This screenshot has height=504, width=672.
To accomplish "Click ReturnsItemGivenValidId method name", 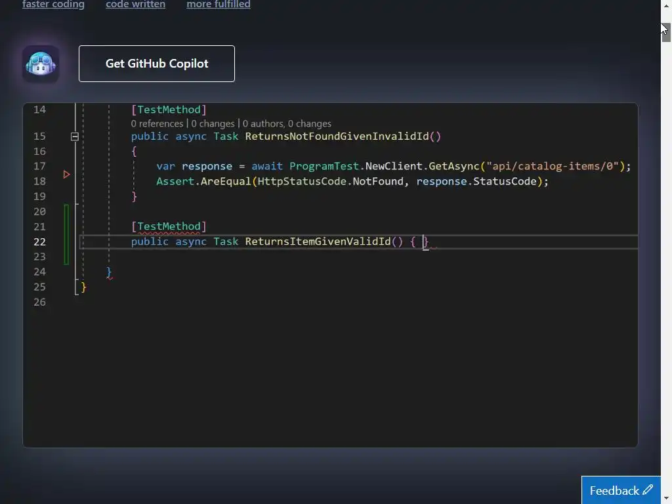I will click(x=318, y=241).
